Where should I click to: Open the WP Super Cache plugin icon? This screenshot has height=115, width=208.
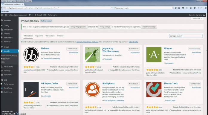31,90
